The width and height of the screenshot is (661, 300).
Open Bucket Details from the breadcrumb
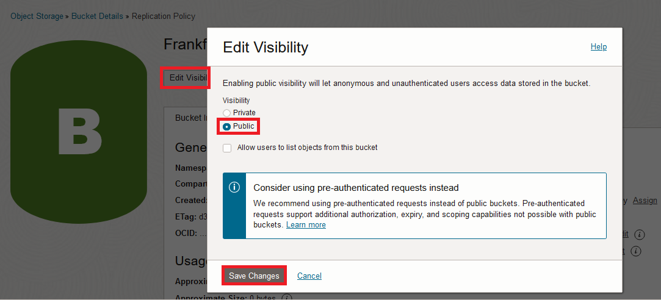[97, 16]
